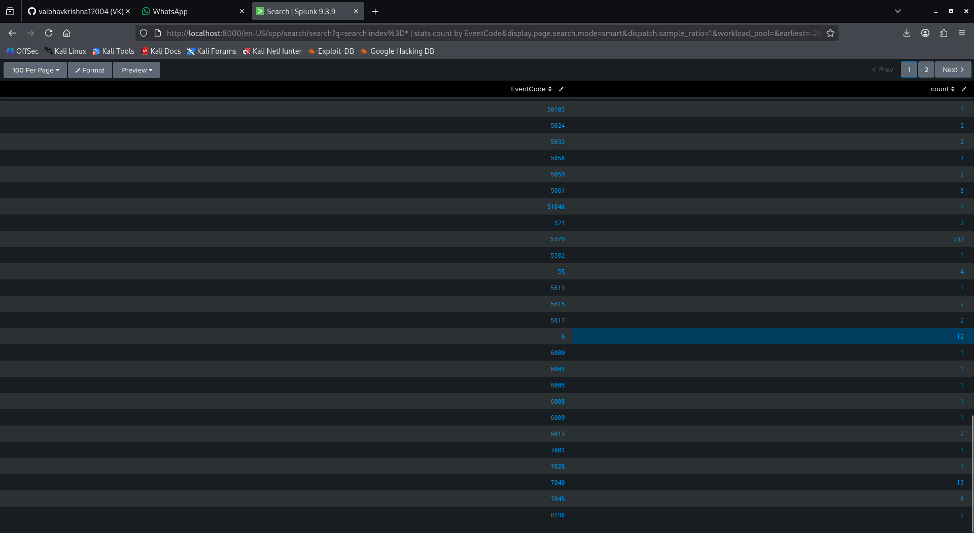
Task: Open the Preview dropdown
Action: (136, 70)
